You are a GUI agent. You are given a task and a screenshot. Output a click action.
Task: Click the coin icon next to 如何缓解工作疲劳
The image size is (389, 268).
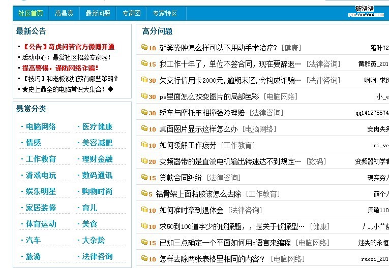click(x=144, y=145)
